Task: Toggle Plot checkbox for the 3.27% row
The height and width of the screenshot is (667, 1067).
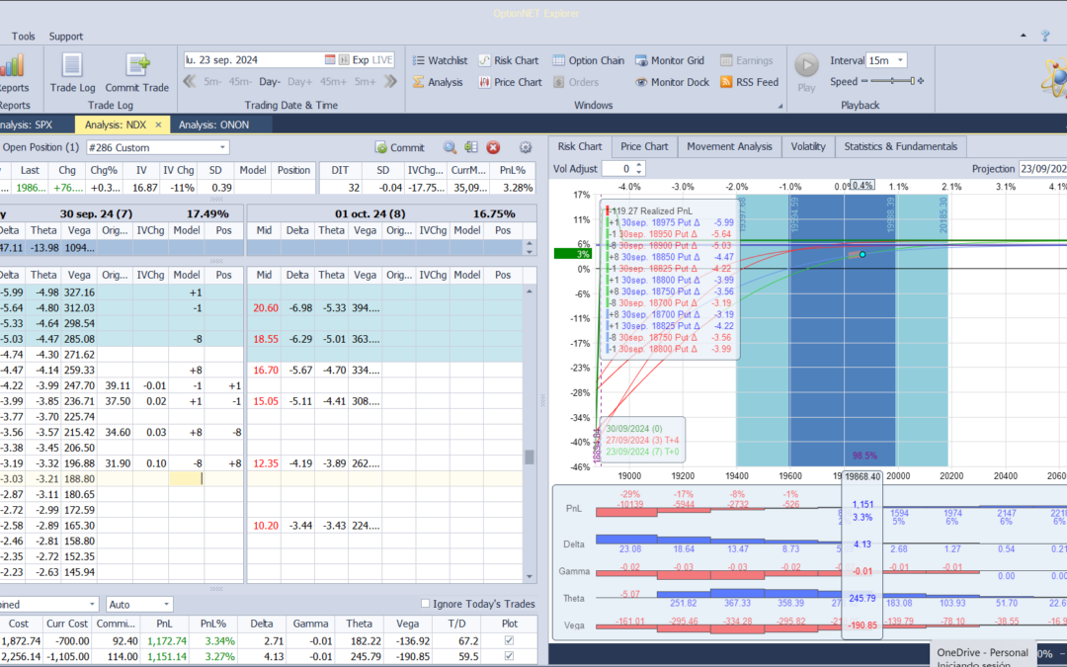Action: click(509, 656)
